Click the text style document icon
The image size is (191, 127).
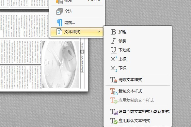tap(59, 32)
